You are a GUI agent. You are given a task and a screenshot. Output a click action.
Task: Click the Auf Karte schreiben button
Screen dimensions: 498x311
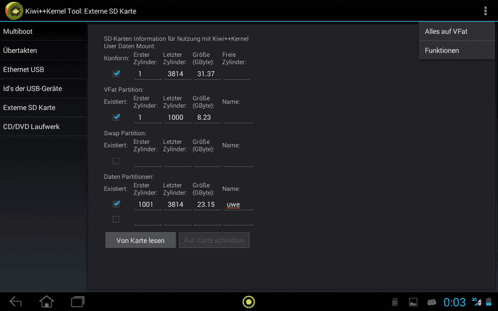pyautogui.click(x=214, y=240)
